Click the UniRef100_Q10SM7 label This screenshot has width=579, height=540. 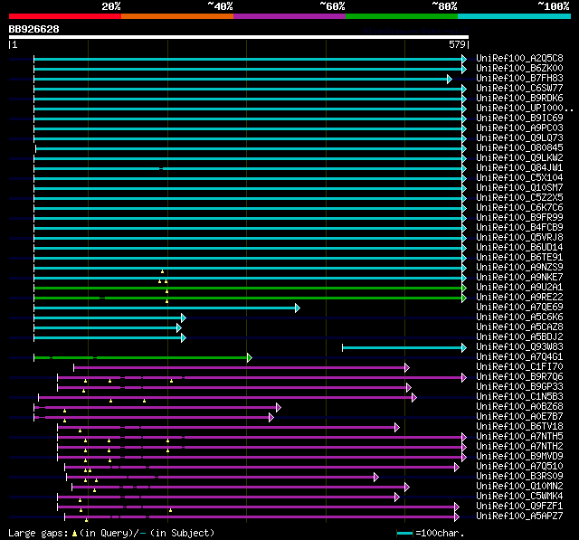click(x=519, y=188)
